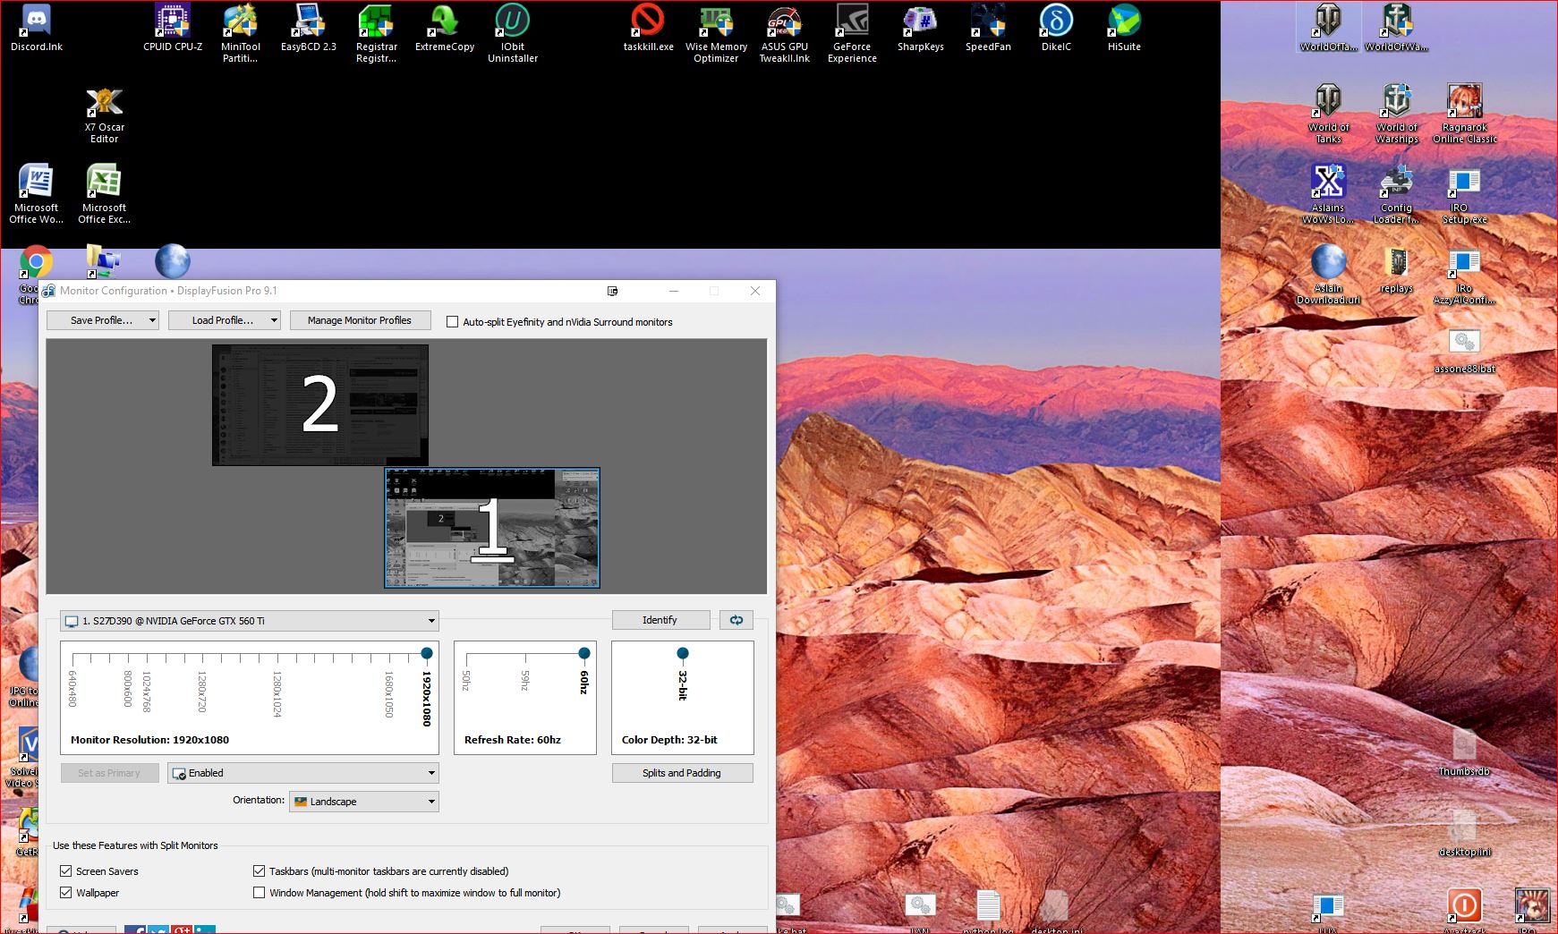Click the Splits and Padding button
This screenshot has width=1558, height=934.
[x=682, y=773]
